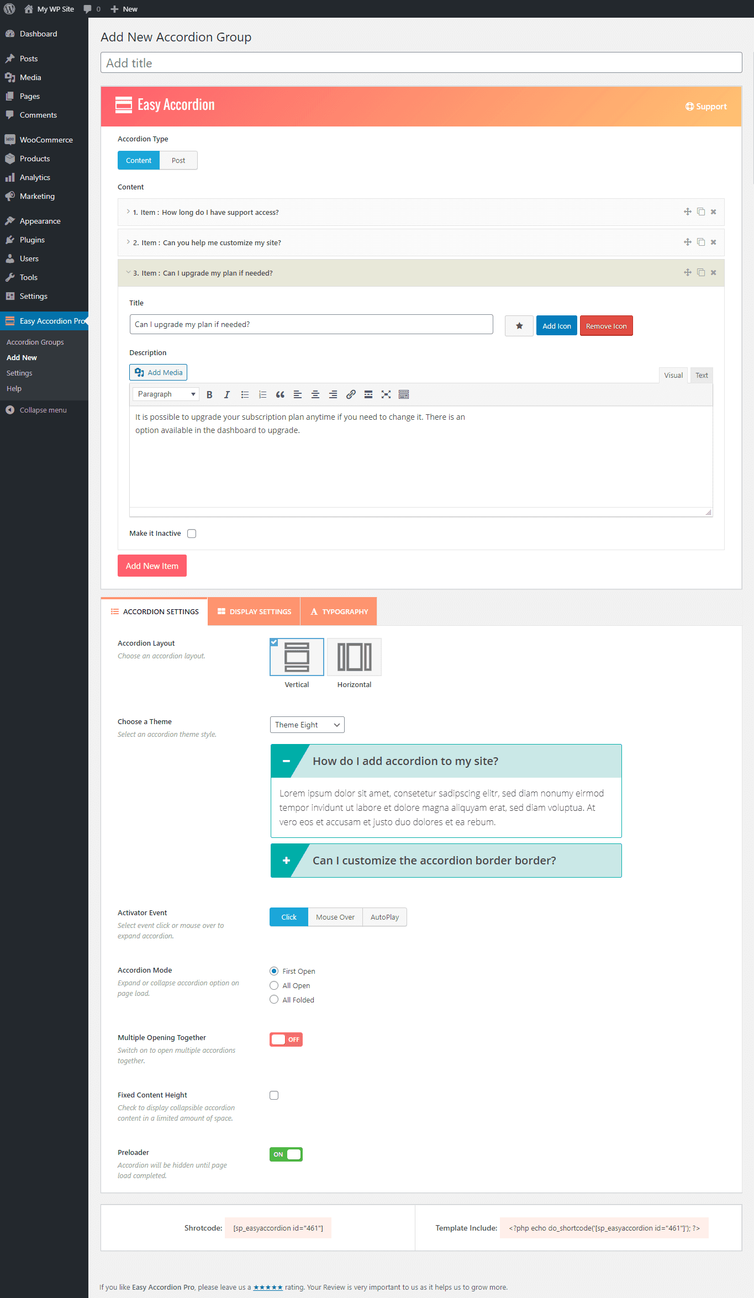Align text left in editor
The image size is (754, 1298).
pos(298,394)
